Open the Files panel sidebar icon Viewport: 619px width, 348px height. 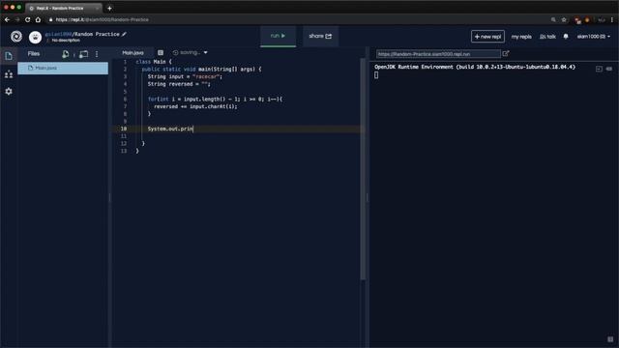point(9,56)
